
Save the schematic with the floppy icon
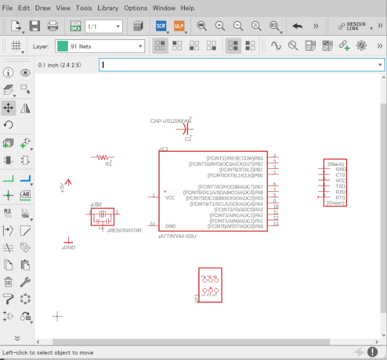(34, 26)
